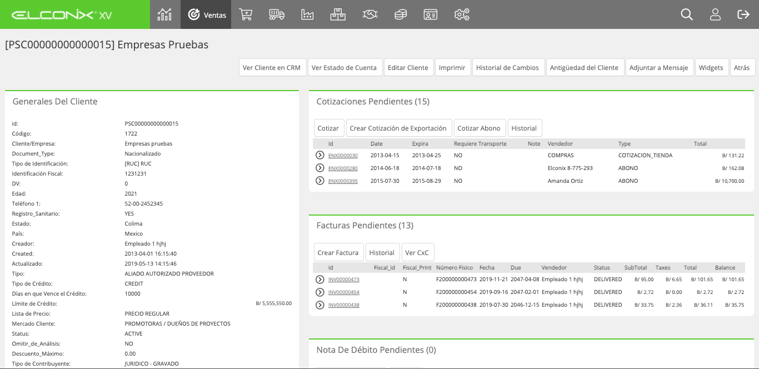The width and height of the screenshot is (759, 369).
Task: Click Crear Cotización de Exportación
Action: tap(398, 128)
